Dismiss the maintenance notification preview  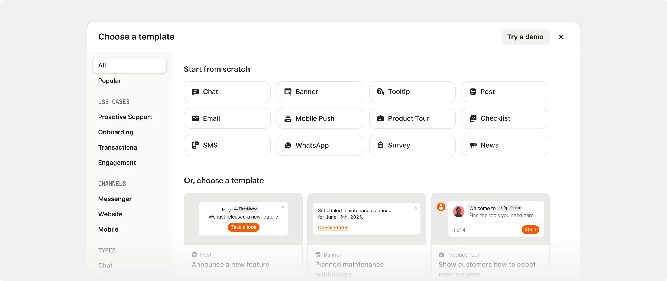(416, 208)
